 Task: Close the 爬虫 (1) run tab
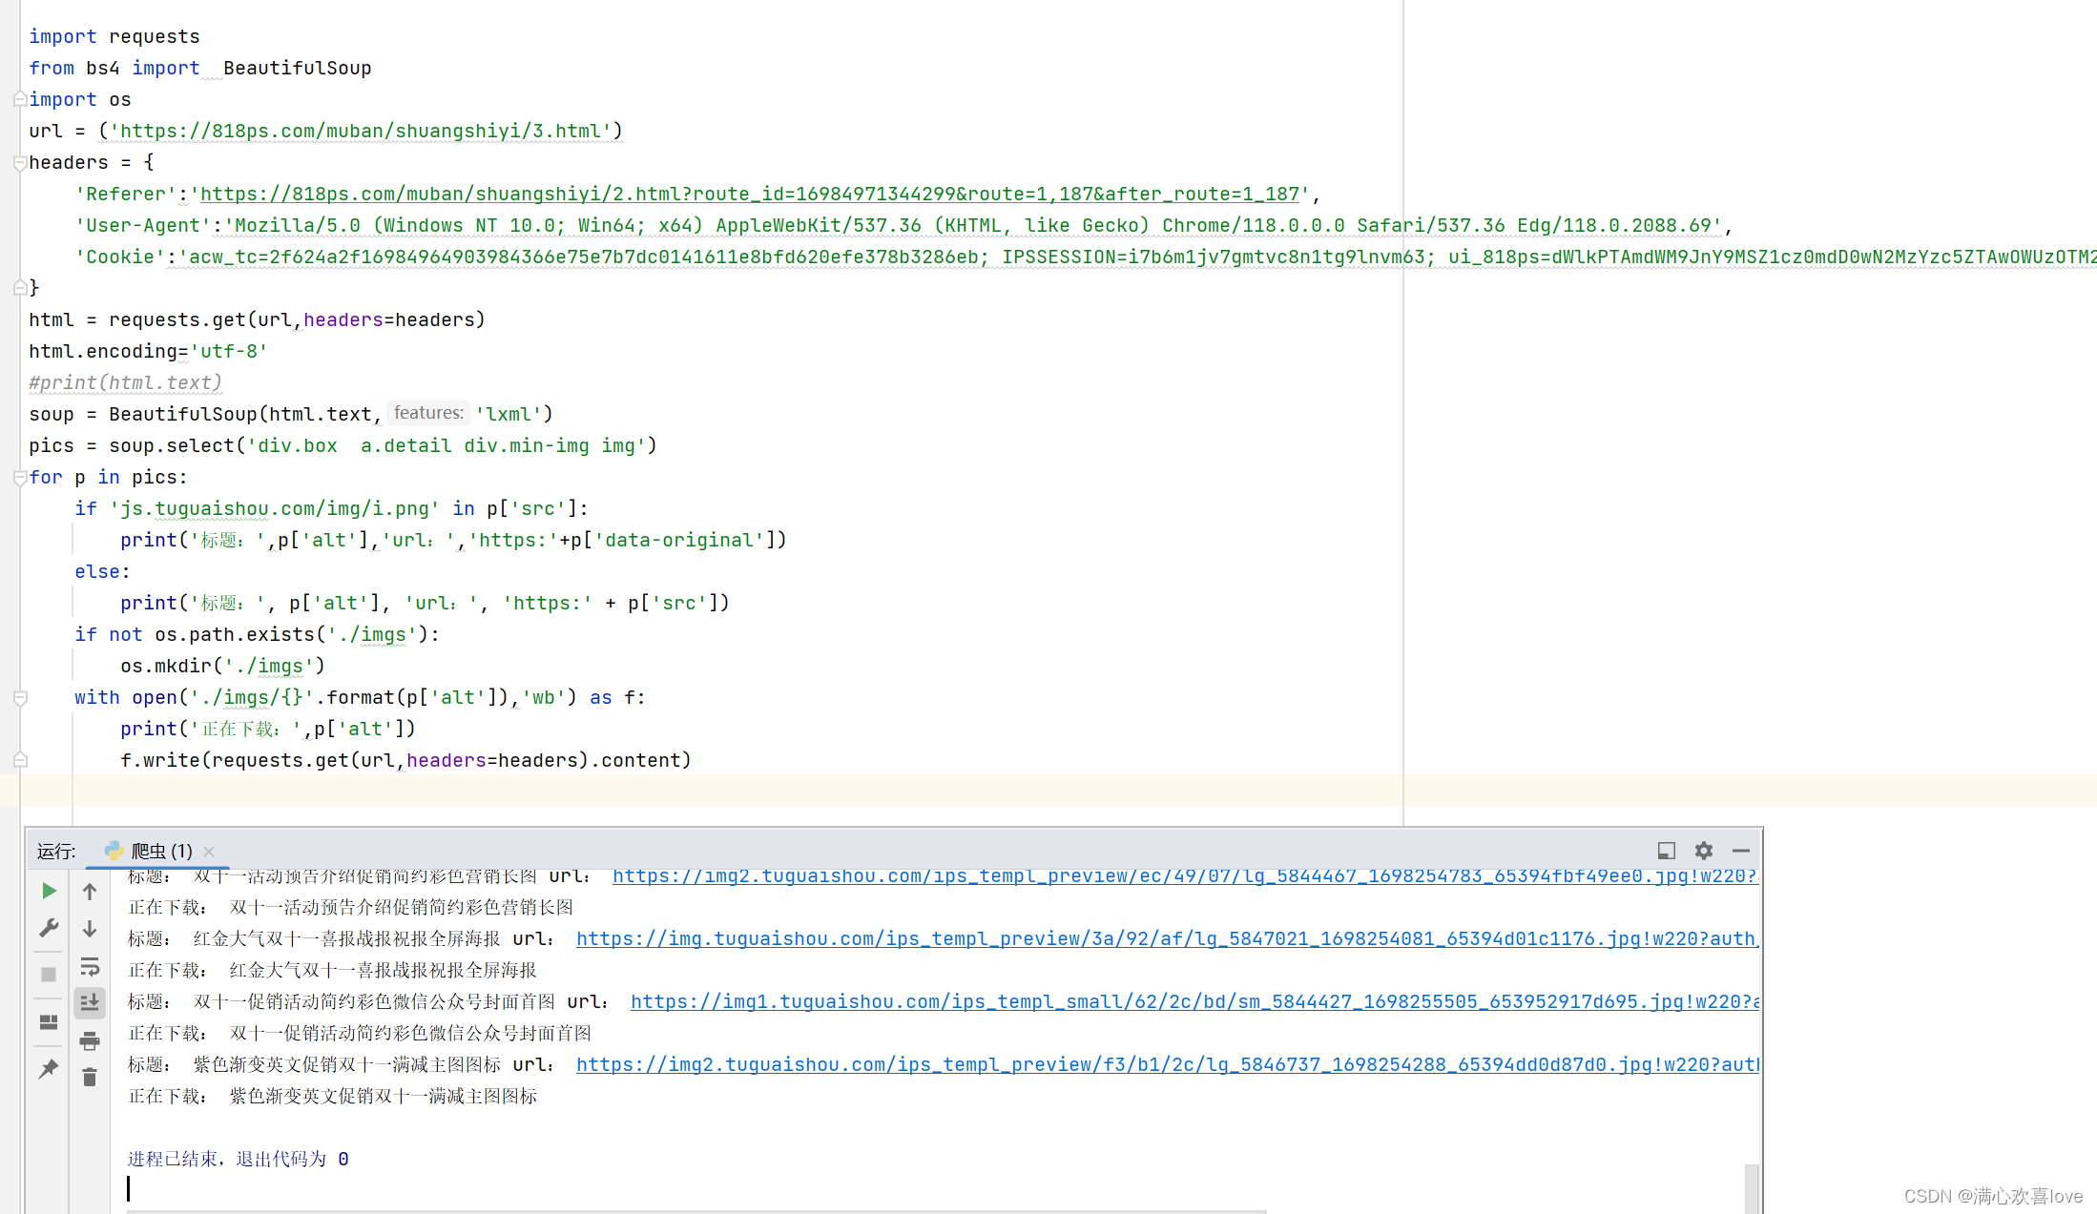[x=209, y=851]
